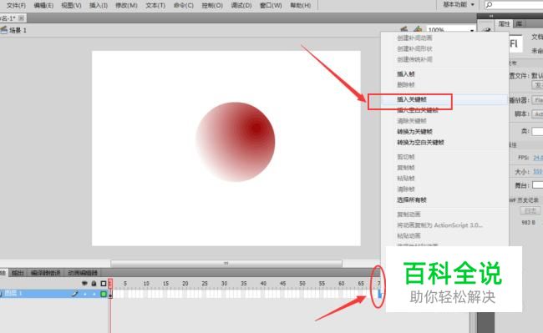Screen dimensions: 543x333
Task: Open the 命令(C) menu
Action: tap(184, 6)
